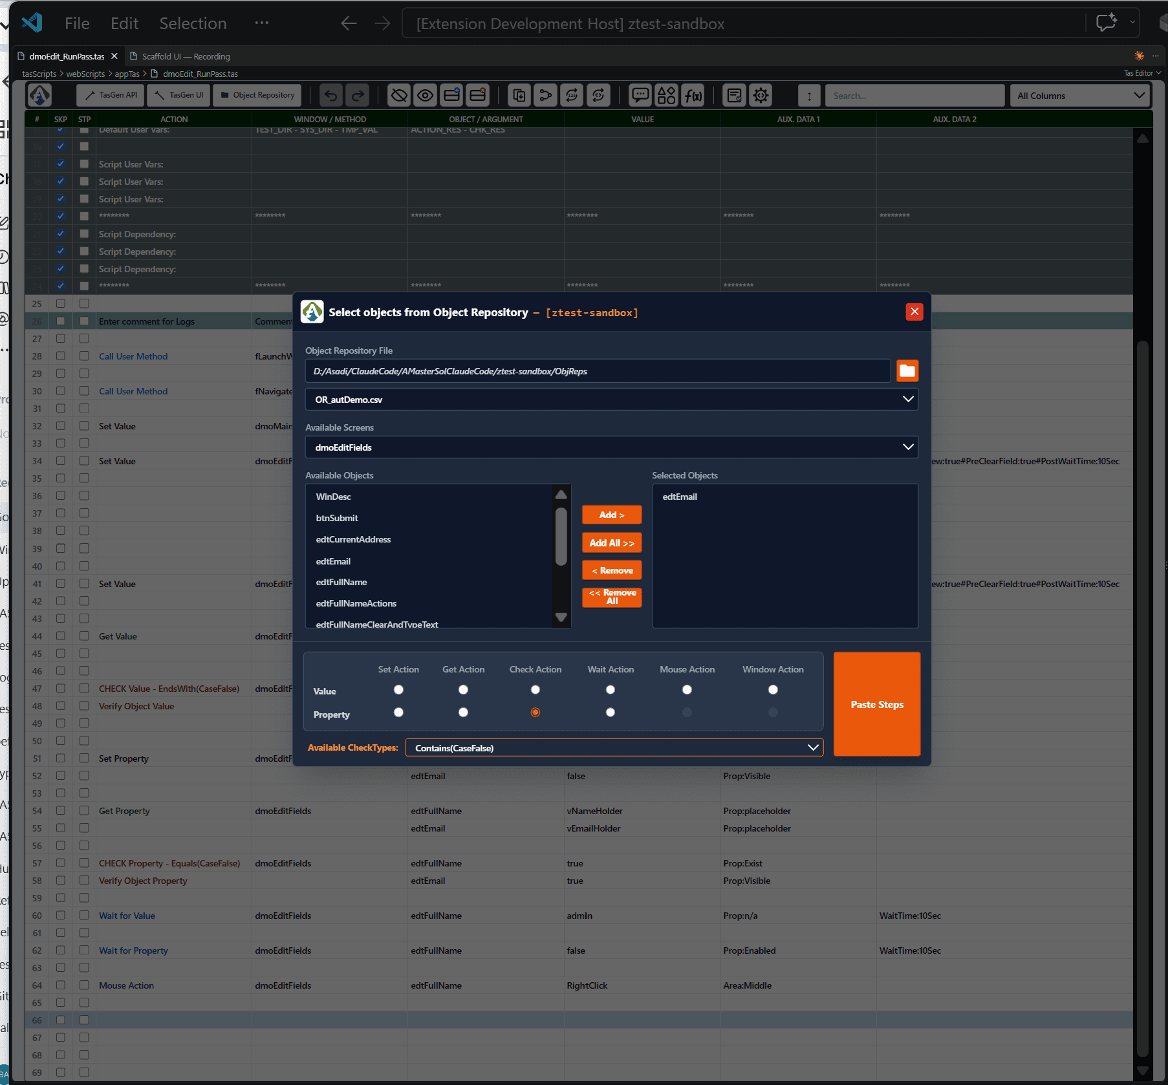Click the shapes objects icon in toolbar

pyautogui.click(x=667, y=96)
